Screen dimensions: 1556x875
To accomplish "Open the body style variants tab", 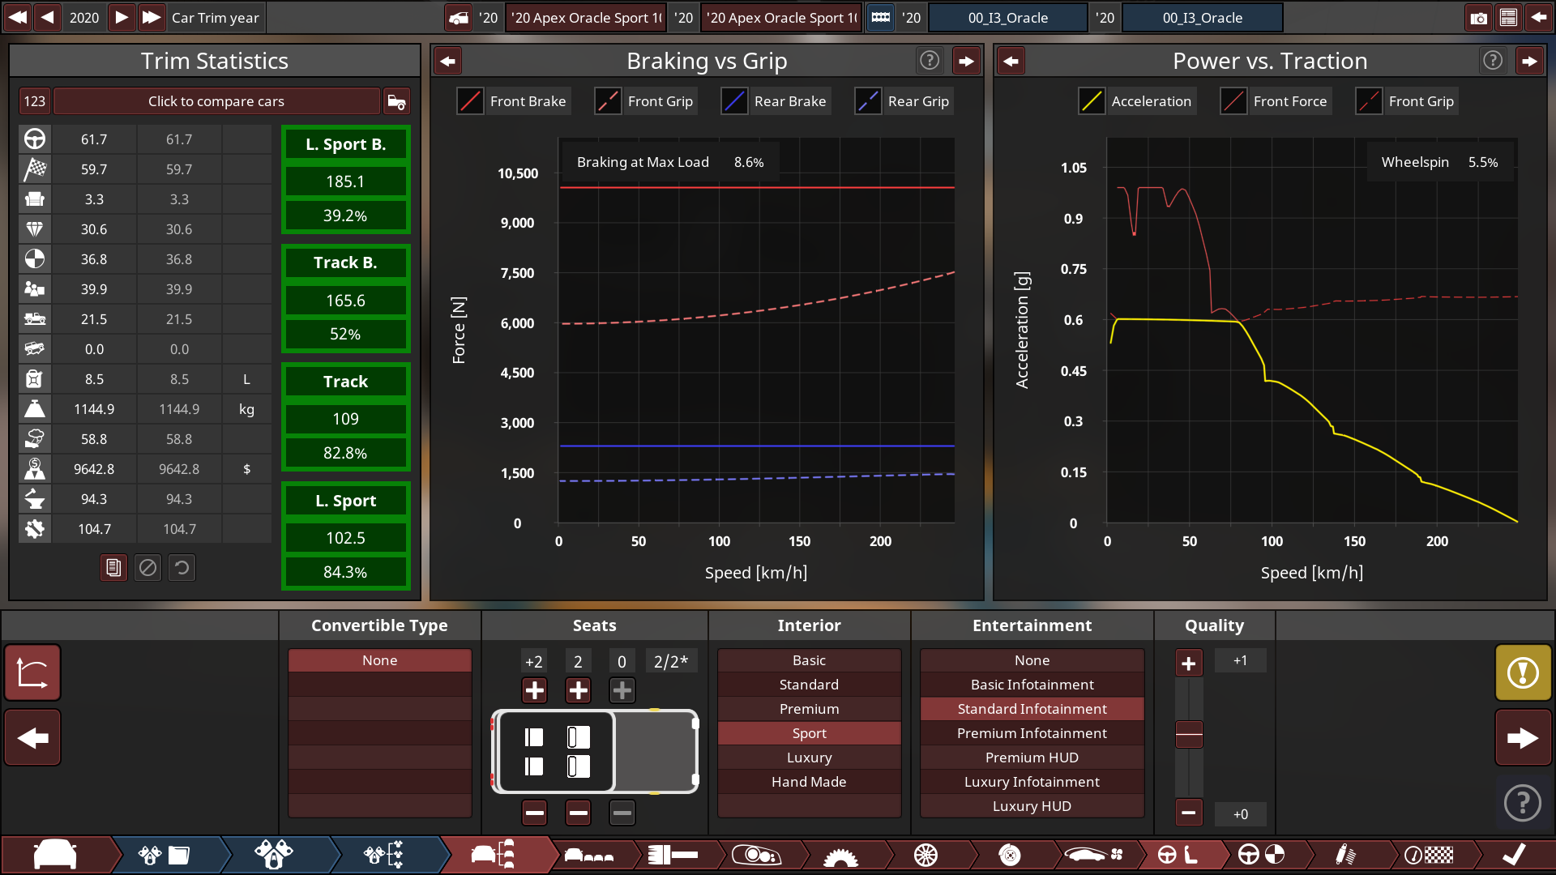I will 589,855.
